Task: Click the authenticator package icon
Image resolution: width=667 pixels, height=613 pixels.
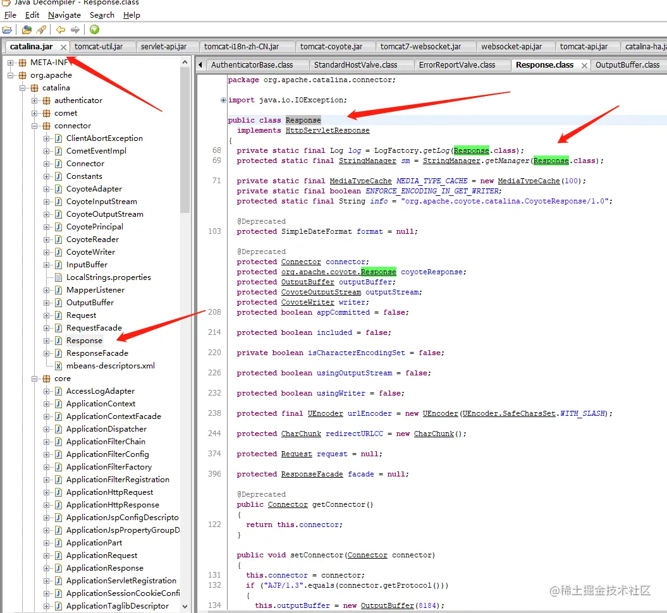Action: pos(46,100)
